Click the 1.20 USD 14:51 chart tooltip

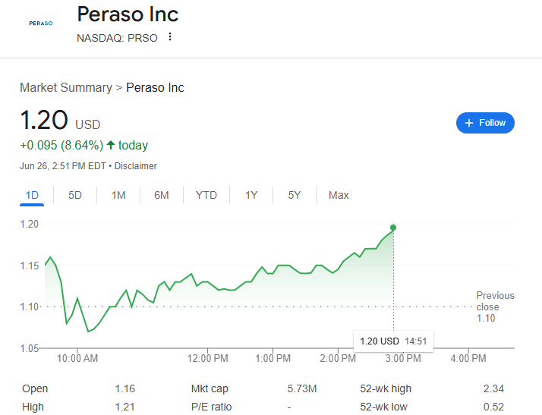coord(393,341)
